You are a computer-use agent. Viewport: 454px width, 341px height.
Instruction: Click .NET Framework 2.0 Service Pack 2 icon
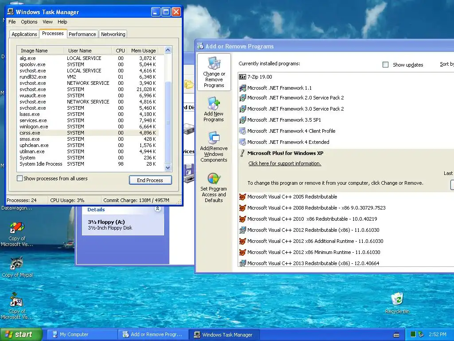tap(243, 98)
